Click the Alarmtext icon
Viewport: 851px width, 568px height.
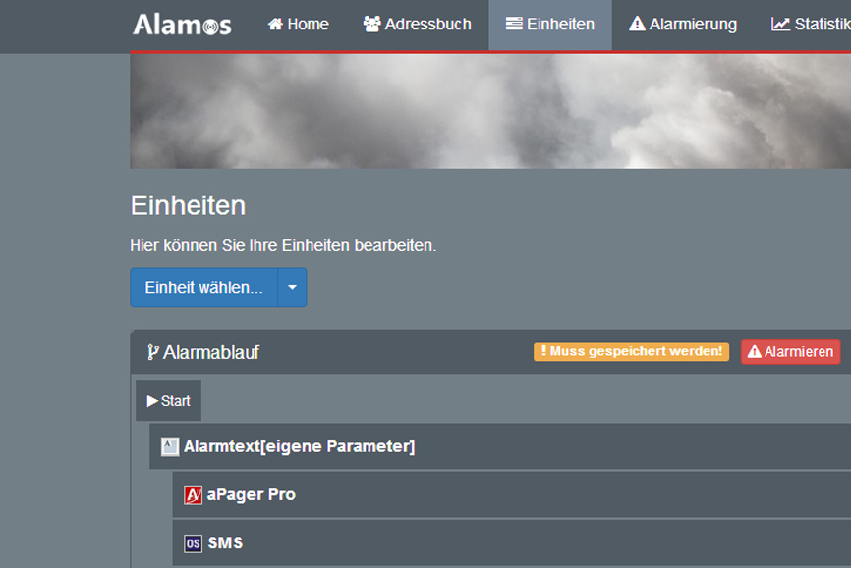[170, 447]
